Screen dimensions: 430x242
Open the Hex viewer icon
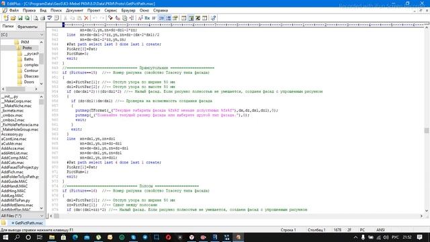tap(147, 18)
